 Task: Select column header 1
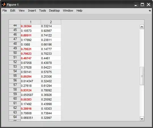pyautogui.click(x=31, y=22)
